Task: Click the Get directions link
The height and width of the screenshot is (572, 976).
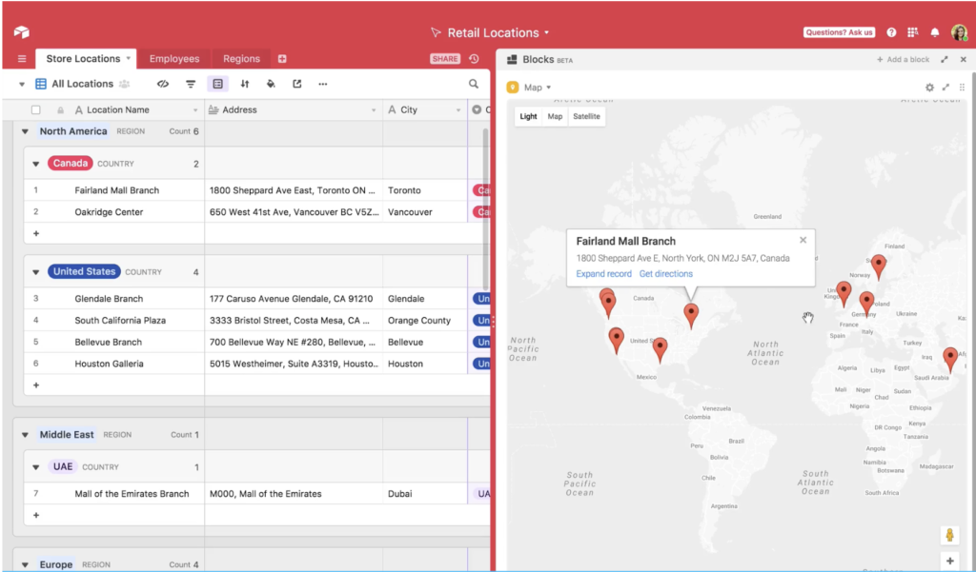Action: point(666,274)
